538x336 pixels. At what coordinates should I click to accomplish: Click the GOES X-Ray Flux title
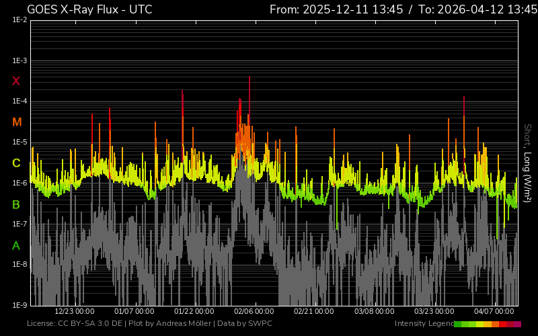click(89, 9)
